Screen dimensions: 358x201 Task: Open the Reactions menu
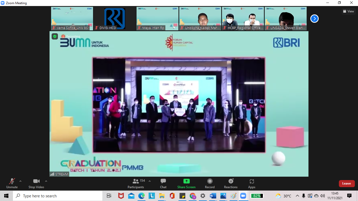(231, 183)
